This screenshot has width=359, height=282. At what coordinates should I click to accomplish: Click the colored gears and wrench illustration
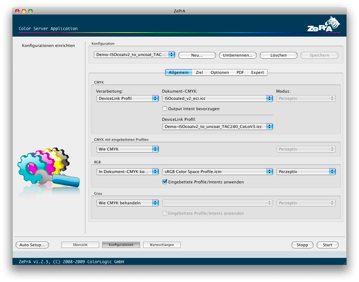click(49, 167)
